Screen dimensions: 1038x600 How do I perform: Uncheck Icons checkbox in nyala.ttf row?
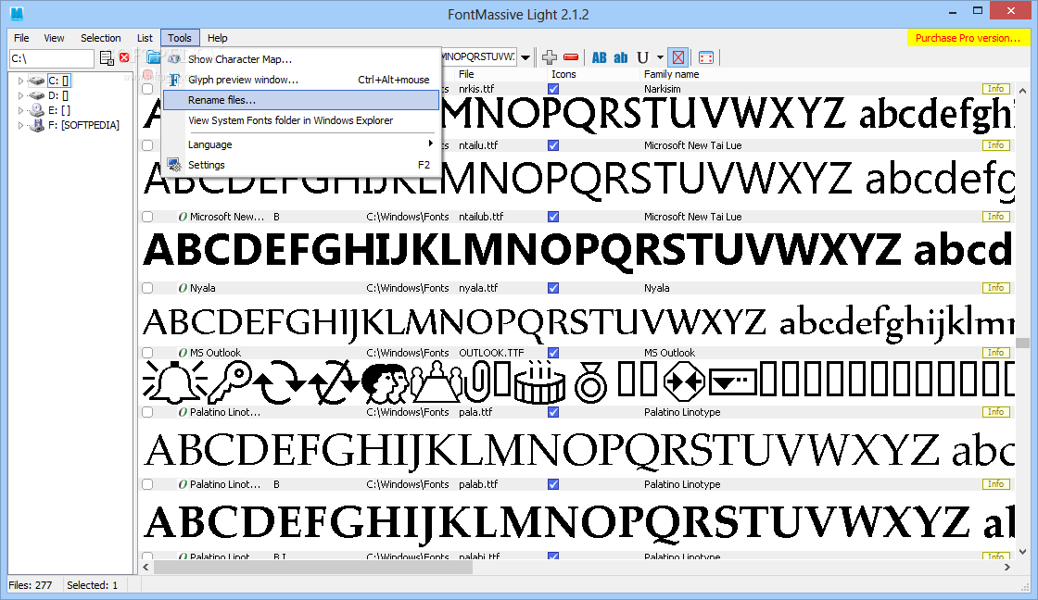pos(553,288)
